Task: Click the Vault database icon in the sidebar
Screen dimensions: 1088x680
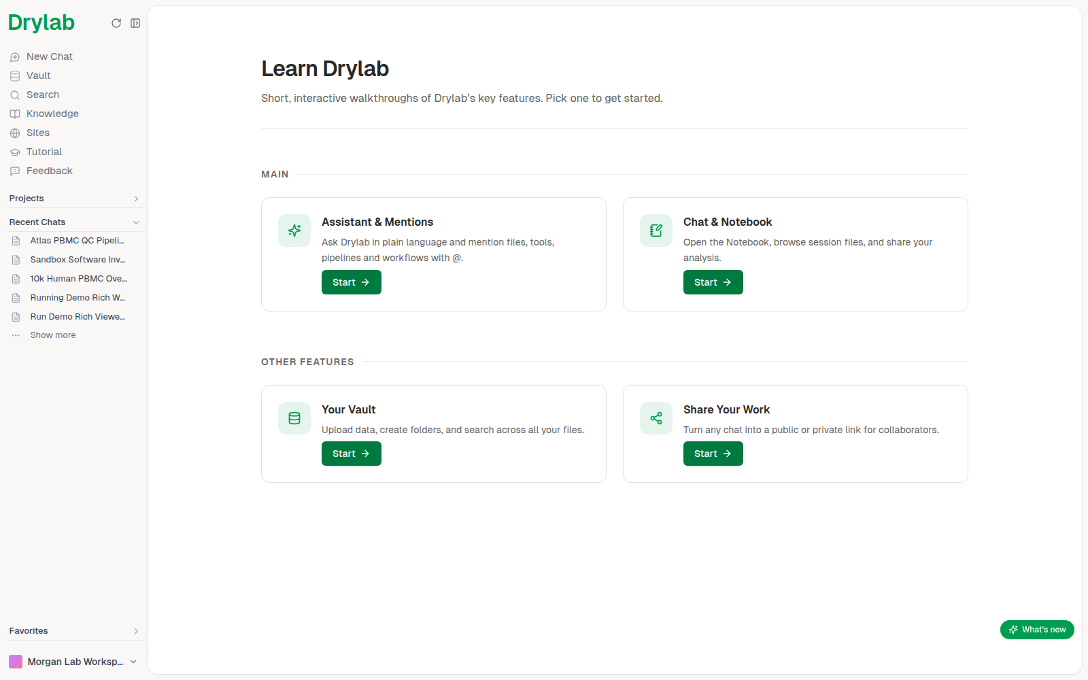Action: pos(15,76)
